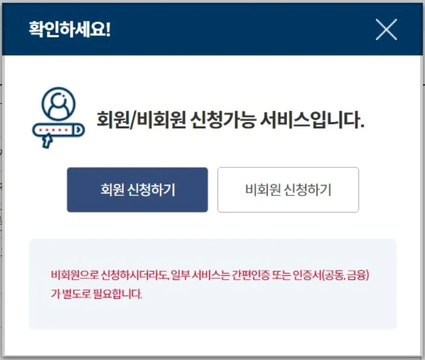Click the 확인하세요! dialog title

pyautogui.click(x=70, y=29)
